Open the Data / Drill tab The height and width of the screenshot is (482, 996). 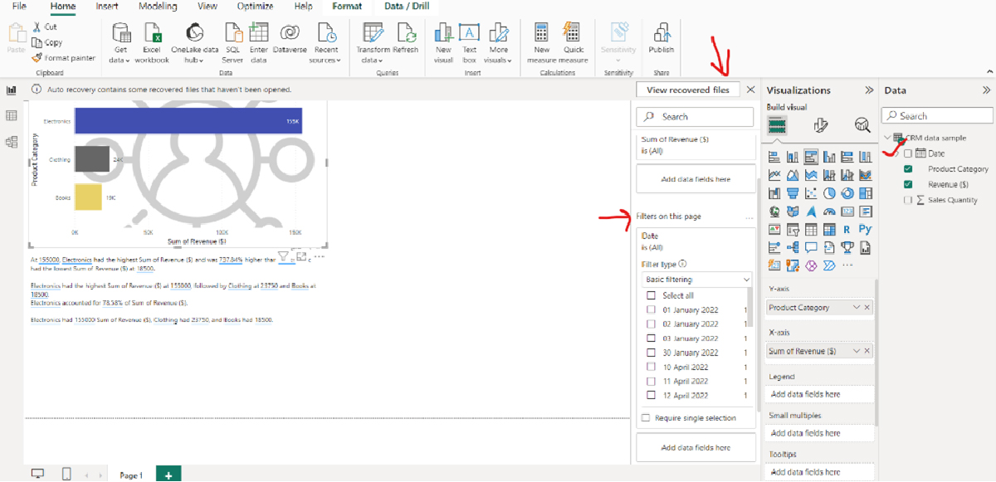click(x=408, y=7)
